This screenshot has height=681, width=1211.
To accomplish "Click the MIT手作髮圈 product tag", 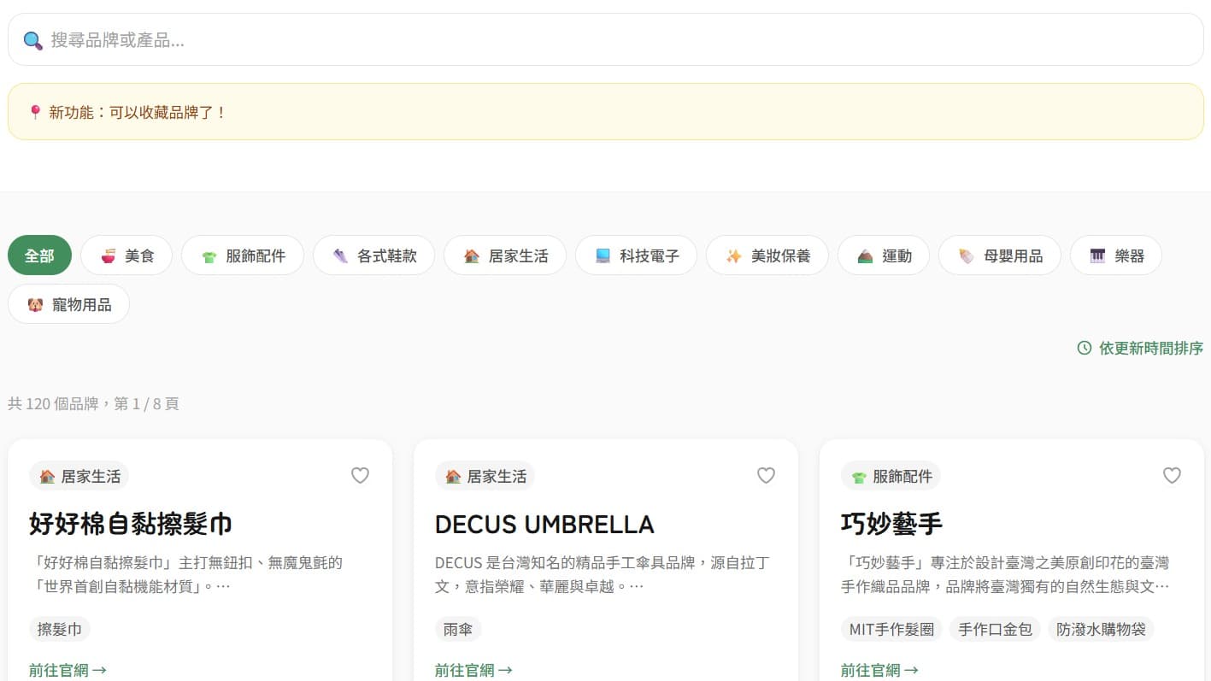I will coord(891,630).
